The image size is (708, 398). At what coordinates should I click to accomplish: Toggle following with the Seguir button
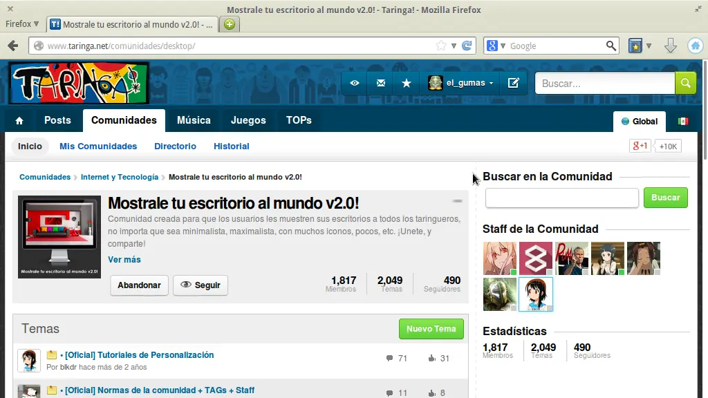click(201, 285)
